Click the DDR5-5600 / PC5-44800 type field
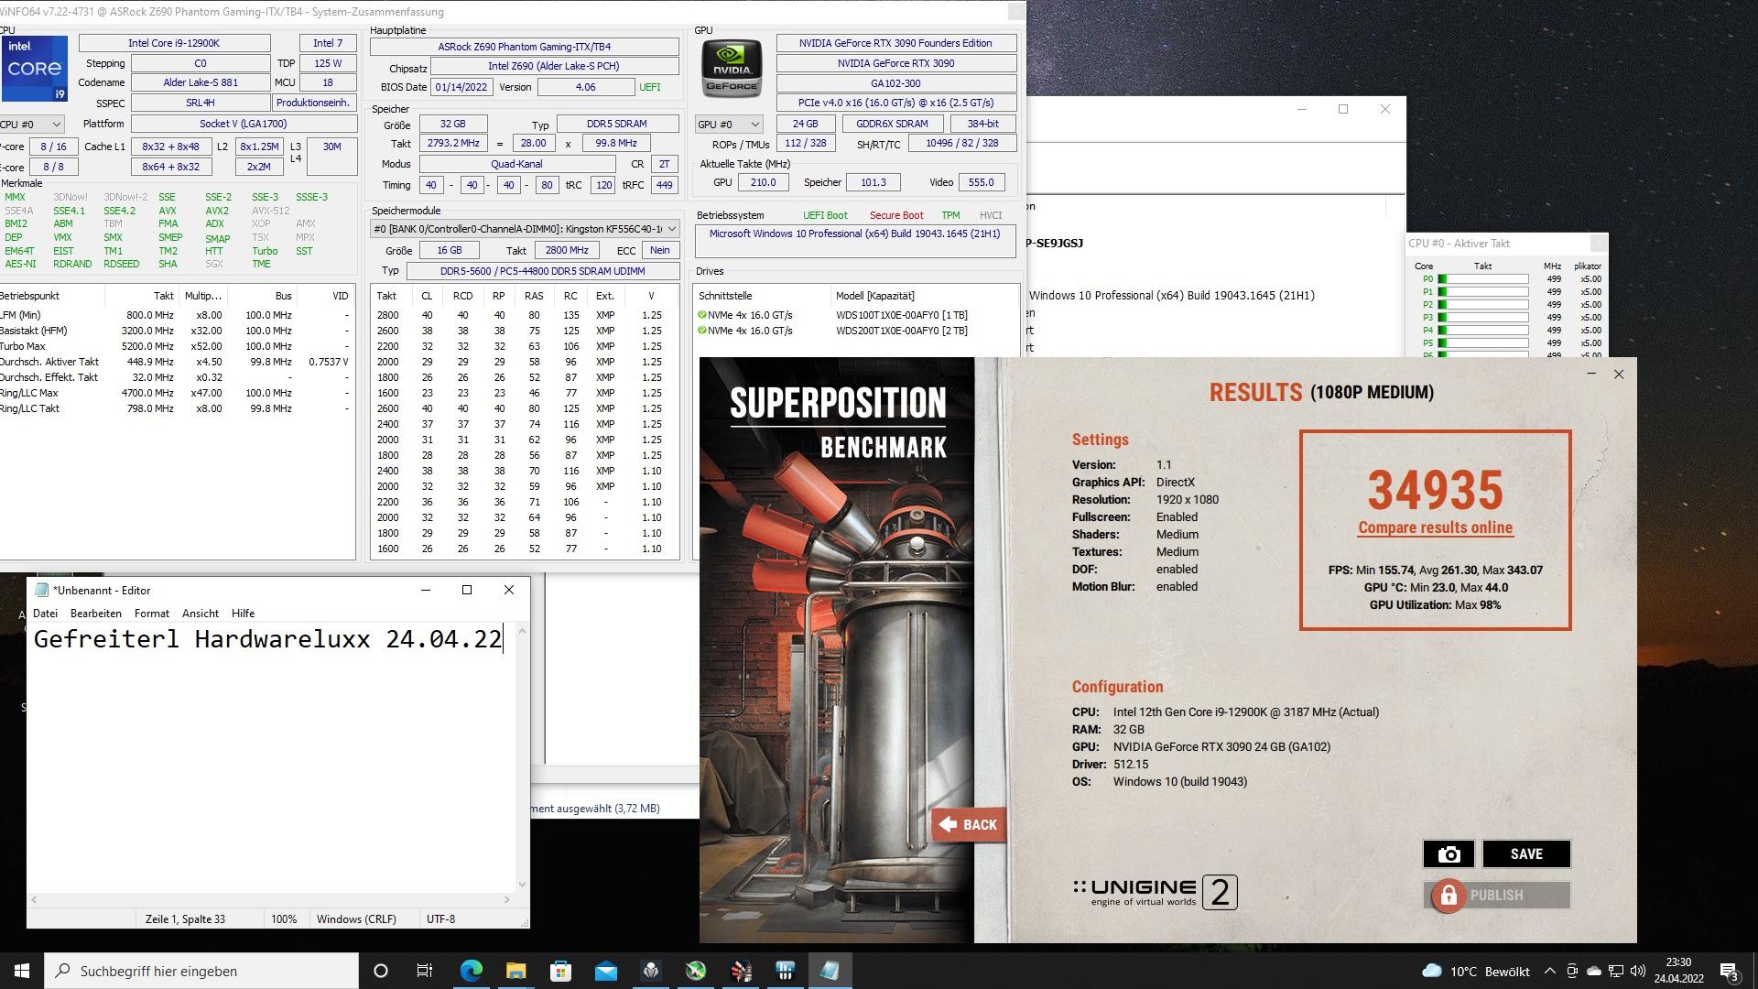 coord(542,271)
